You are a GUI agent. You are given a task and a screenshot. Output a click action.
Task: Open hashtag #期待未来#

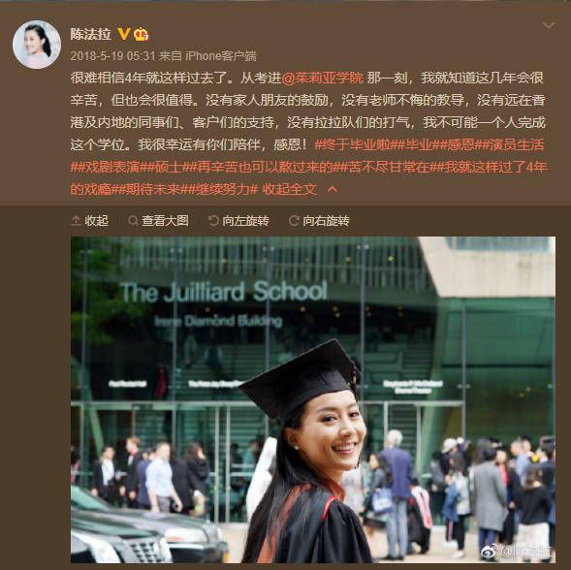click(153, 189)
